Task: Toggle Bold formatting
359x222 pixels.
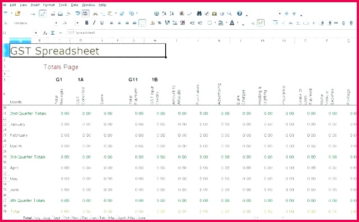Action: (87, 22)
